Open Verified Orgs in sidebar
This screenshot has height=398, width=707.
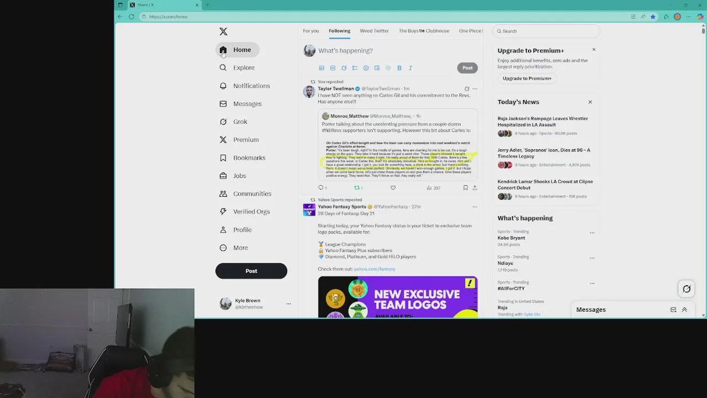(245, 212)
